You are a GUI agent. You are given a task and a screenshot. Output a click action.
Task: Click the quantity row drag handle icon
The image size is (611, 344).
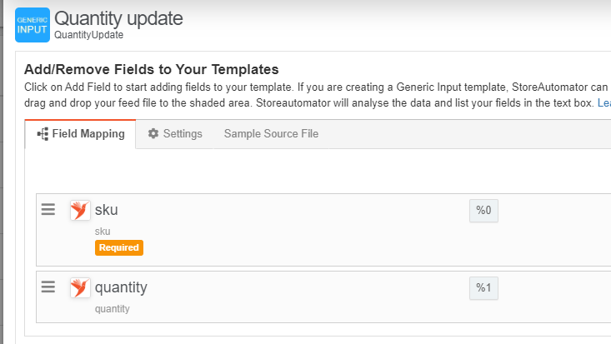48,287
